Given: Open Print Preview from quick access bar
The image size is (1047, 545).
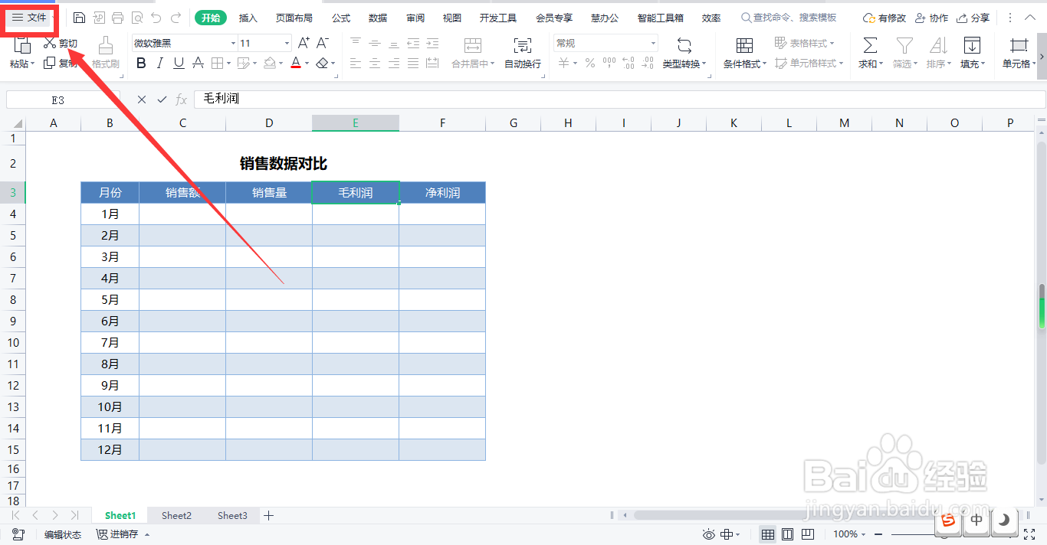Looking at the screenshot, I should pyautogui.click(x=136, y=18).
